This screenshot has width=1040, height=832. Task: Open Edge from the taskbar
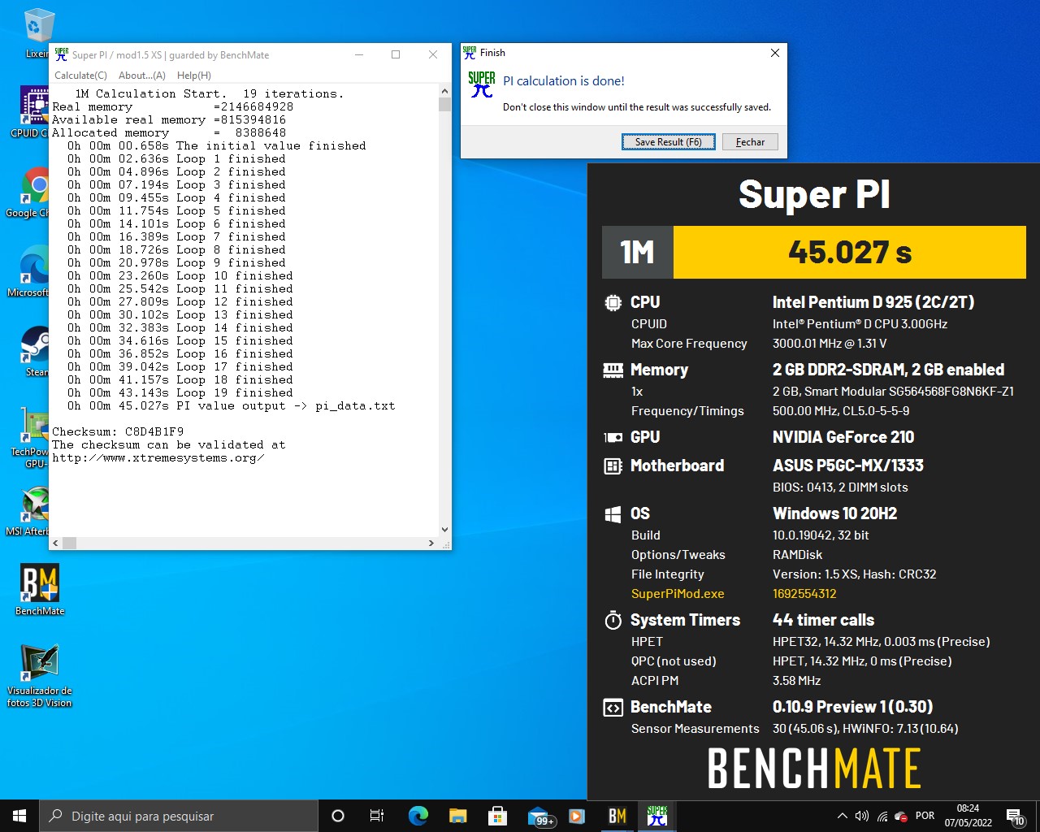(418, 816)
